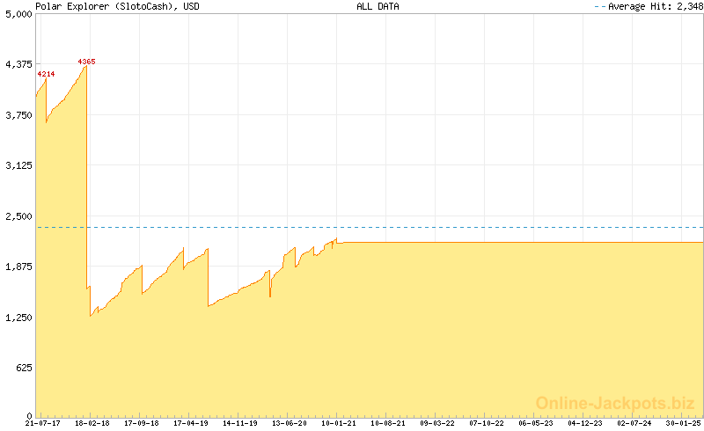Click the 1,250 y-axis label
Viewport: 704px width, 431px height.
18,318
